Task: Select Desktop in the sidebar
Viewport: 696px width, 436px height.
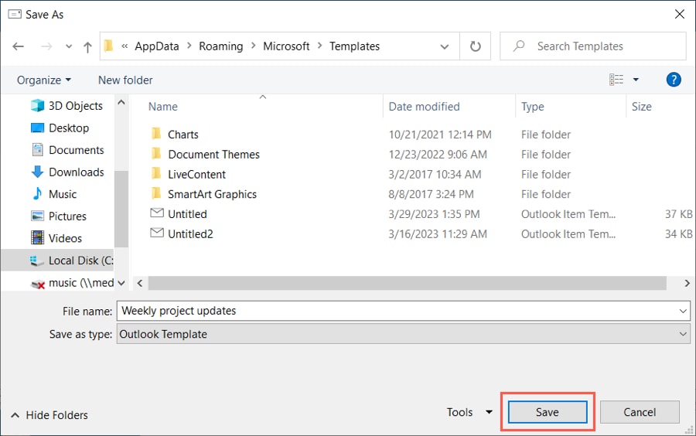Action: coord(60,128)
